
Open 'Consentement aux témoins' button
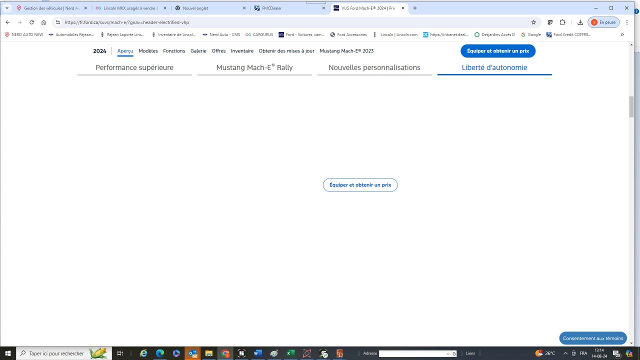coord(593,338)
